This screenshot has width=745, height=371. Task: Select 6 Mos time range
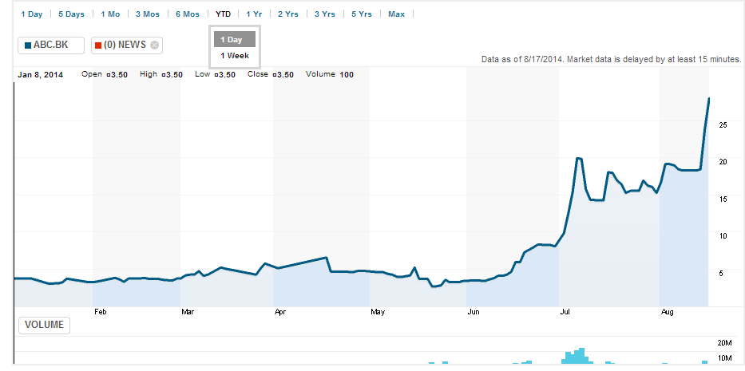[188, 14]
